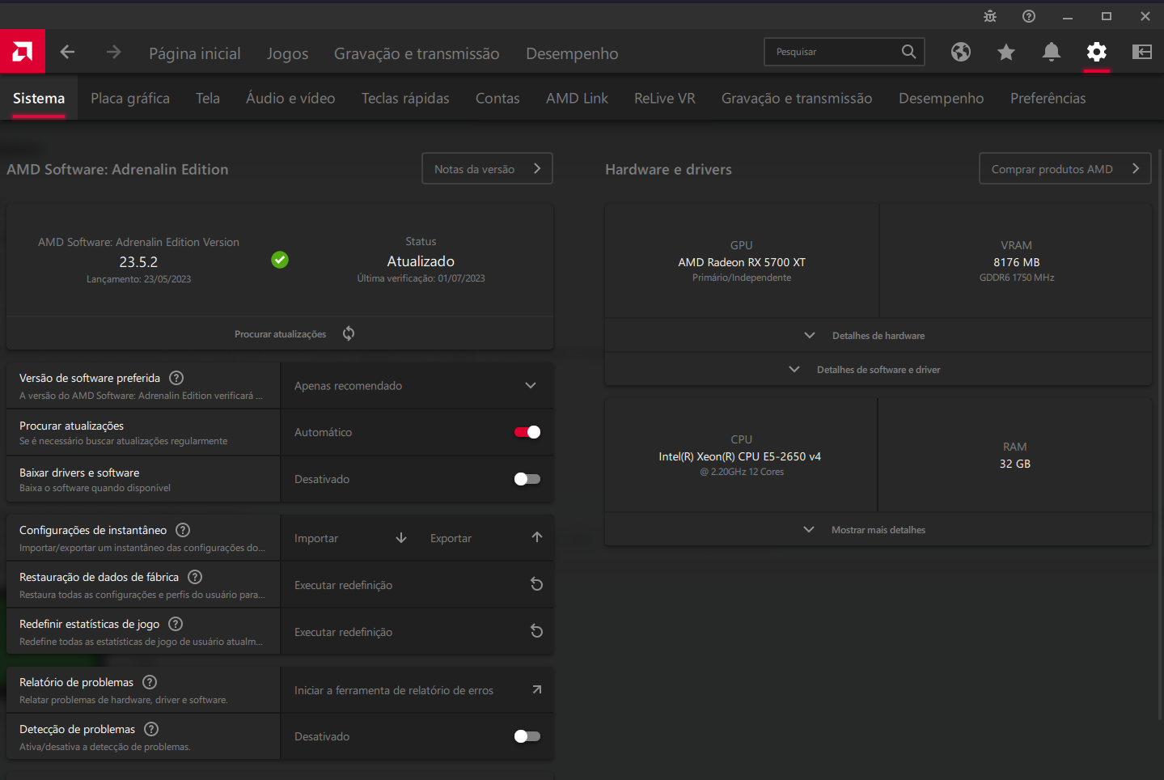Expand Detalhes de software e driver

point(878,369)
